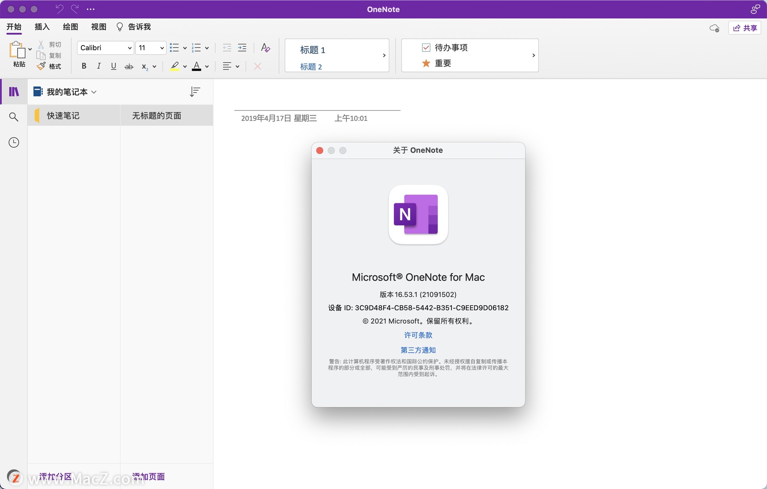Click the page date 2019年4月17日

(x=279, y=118)
